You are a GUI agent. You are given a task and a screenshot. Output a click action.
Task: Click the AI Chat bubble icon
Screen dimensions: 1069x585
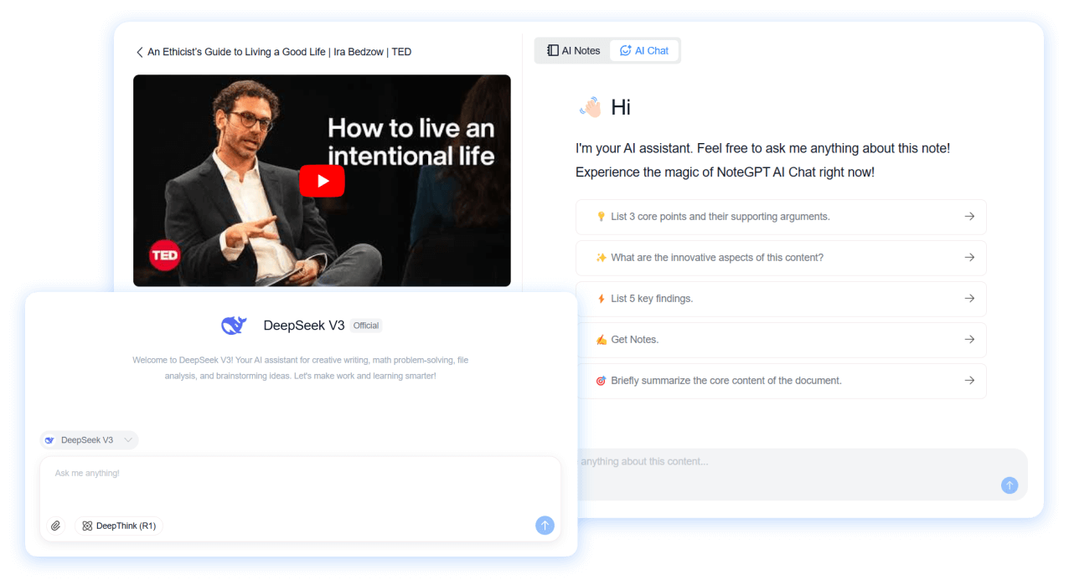coord(625,50)
